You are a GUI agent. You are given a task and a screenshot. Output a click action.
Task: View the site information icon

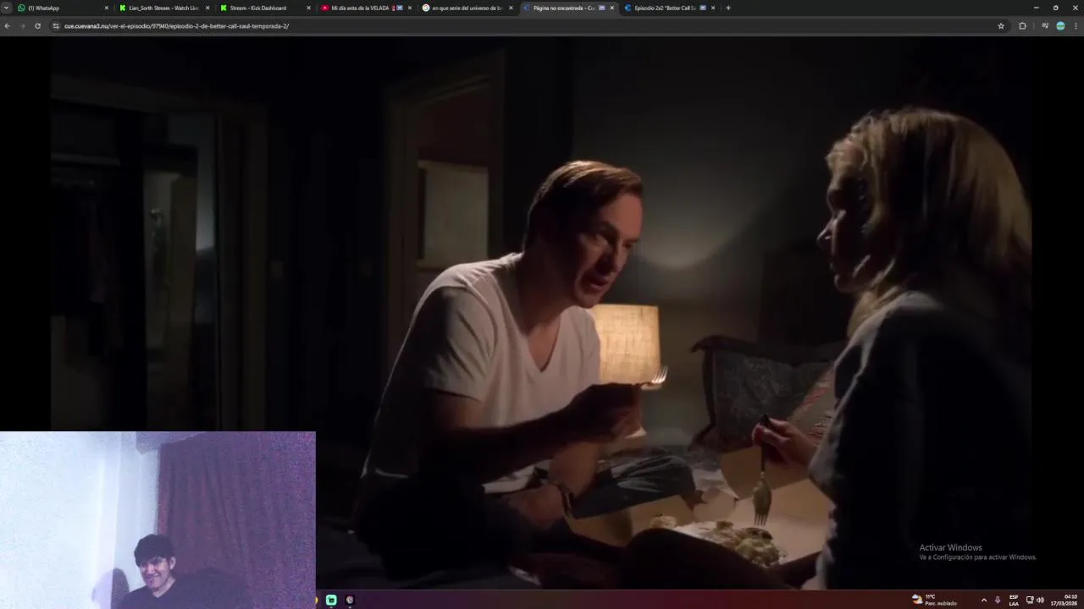(x=56, y=26)
